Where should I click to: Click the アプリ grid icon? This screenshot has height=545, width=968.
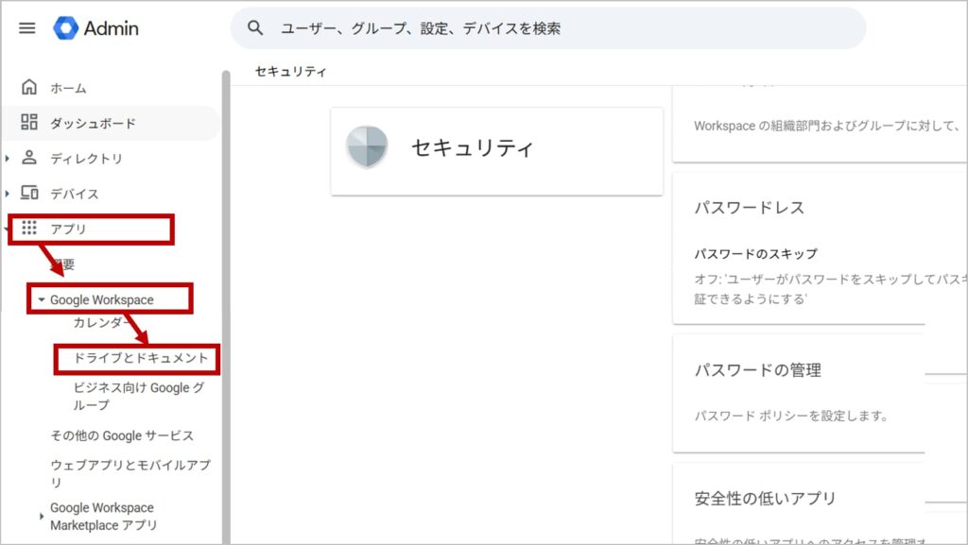tap(29, 229)
